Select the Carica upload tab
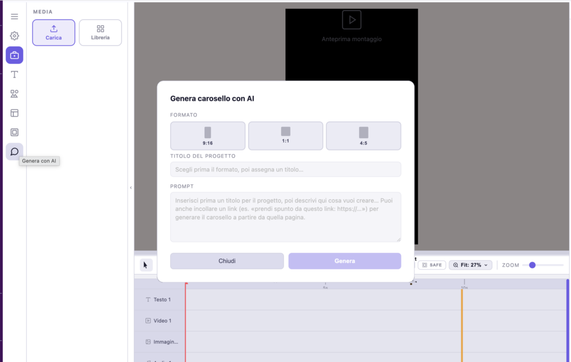 pyautogui.click(x=54, y=33)
